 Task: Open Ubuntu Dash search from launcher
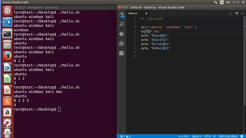point(7,11)
